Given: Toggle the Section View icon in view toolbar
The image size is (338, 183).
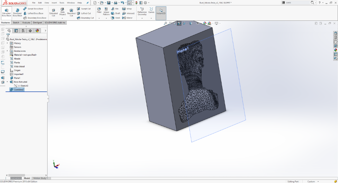Looking at the screenshot, I should click(179, 23).
